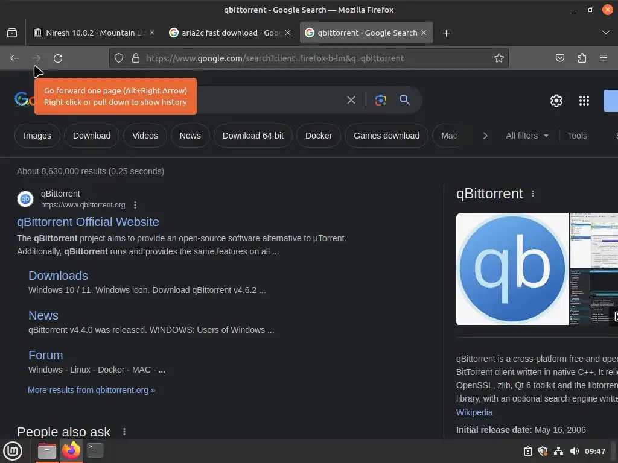Image resolution: width=618 pixels, height=463 pixels.
Task: Open the search Tools options
Action: click(577, 136)
